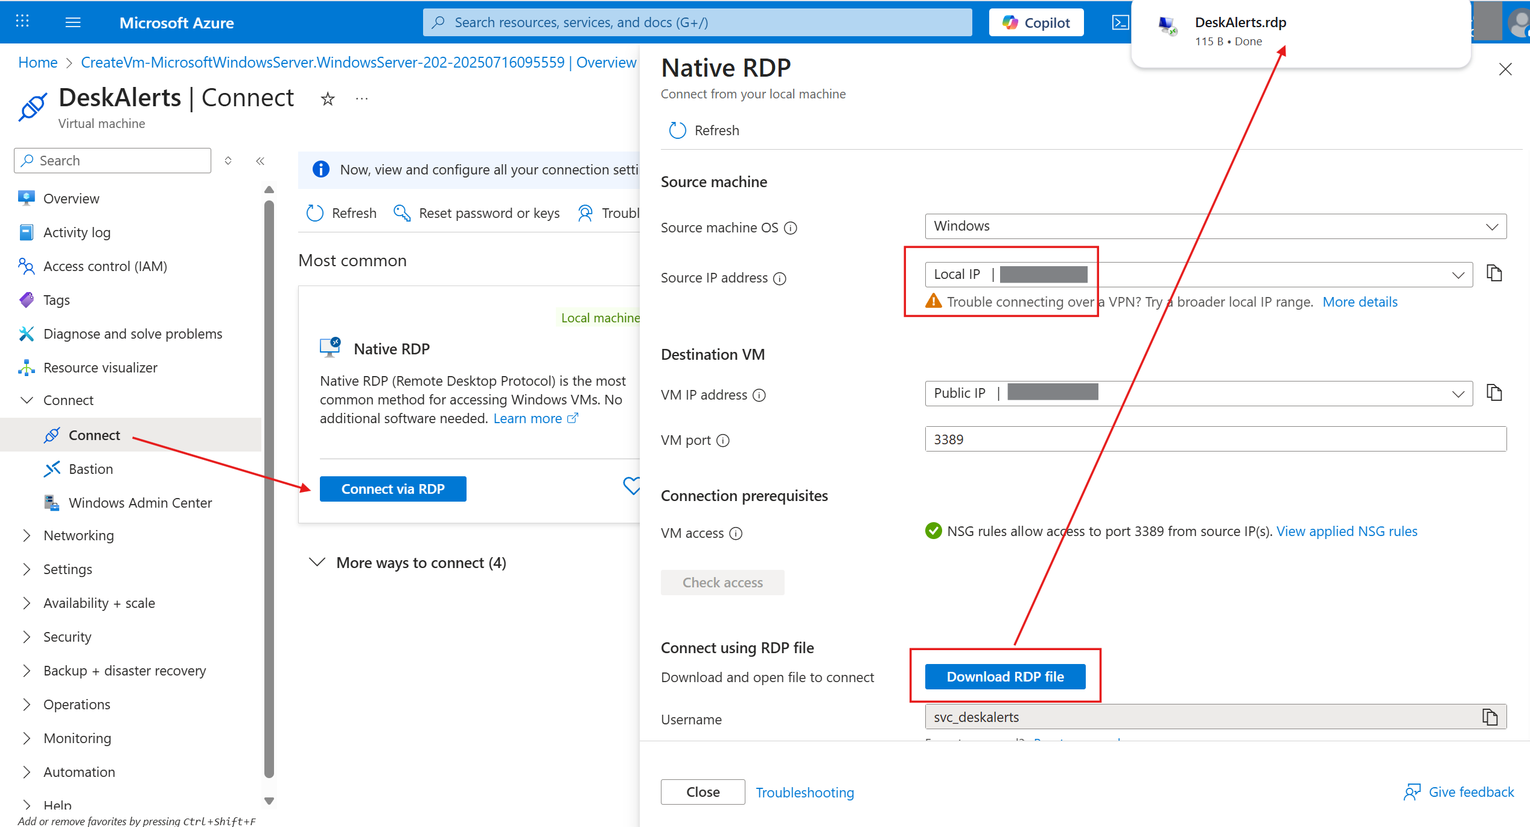Screen dimensions: 1530x827
Task: Launch Cloud Shell from the top bar
Action: click(x=1121, y=22)
